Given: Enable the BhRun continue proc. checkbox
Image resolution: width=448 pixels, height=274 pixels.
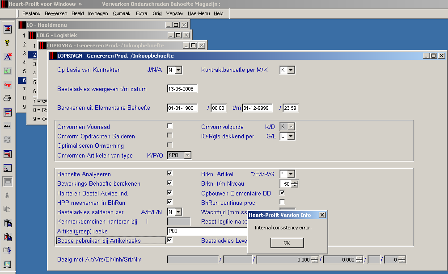Looking at the screenshot, I should [x=282, y=202].
